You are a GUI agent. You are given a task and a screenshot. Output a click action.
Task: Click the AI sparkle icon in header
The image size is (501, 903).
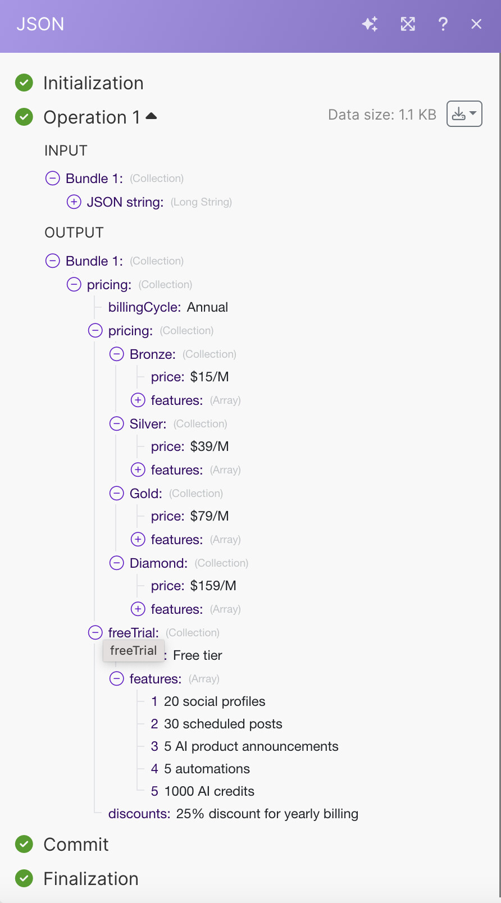pyautogui.click(x=370, y=24)
